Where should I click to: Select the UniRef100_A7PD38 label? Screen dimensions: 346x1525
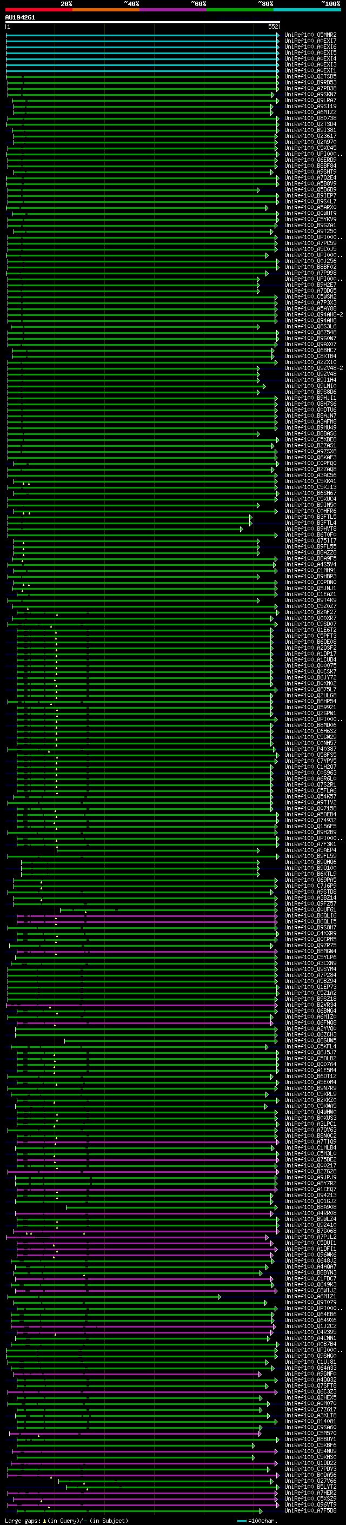[310, 88]
